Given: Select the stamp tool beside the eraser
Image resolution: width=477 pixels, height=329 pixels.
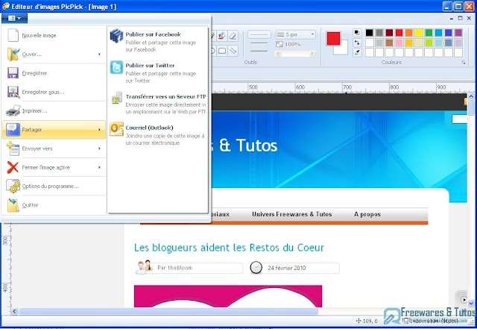Looking at the screenshot, I should 222,36.
